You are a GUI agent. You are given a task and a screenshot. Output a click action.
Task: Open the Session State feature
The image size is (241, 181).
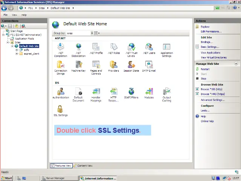click(131, 66)
